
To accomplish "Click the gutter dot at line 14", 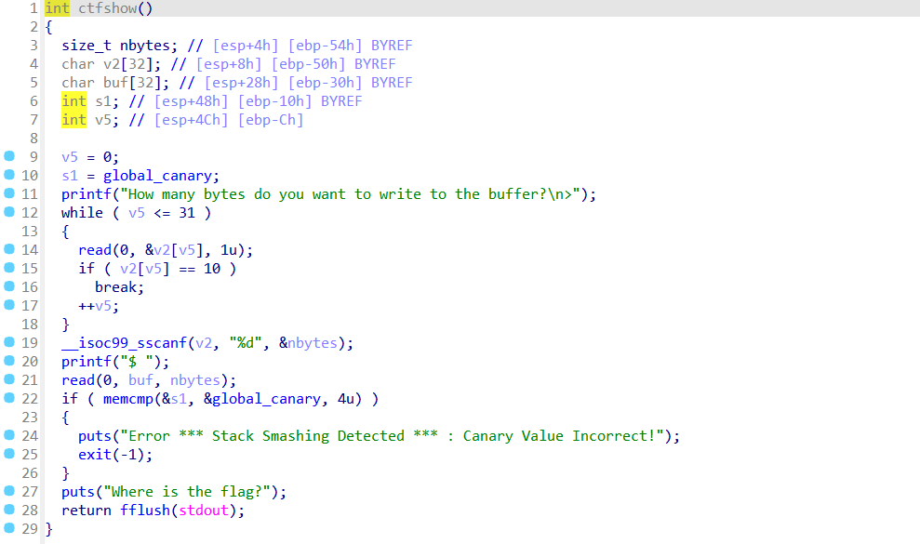I will pos(9,249).
